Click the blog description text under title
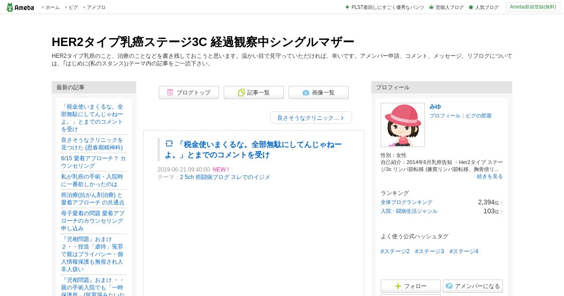This screenshot has width=564, height=296. tap(282, 60)
